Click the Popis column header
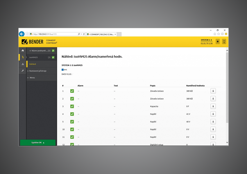Viewport: 247px width, 174px height. (153, 86)
